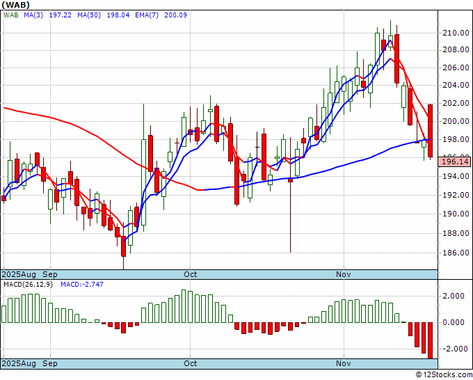Click the Sep label on price chart axis

pos(50,275)
